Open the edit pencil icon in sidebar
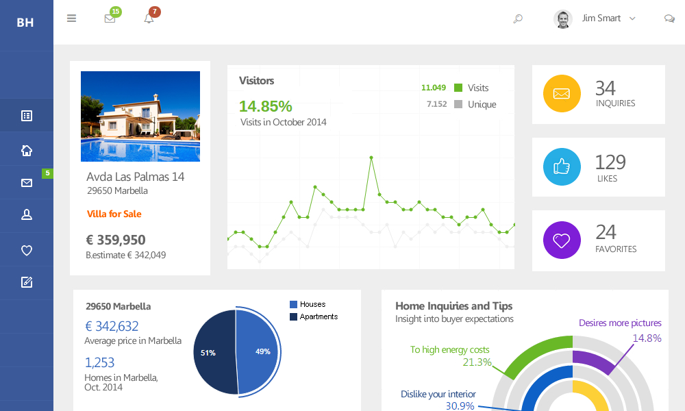The height and width of the screenshot is (411, 685). point(27,282)
